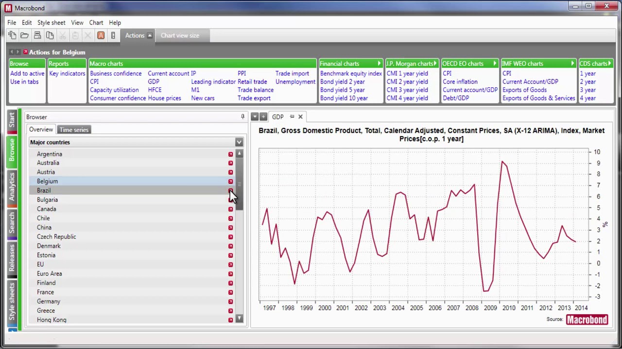Click the open folder toolbar icon
Screen dimensions: 622x349
coord(24,35)
